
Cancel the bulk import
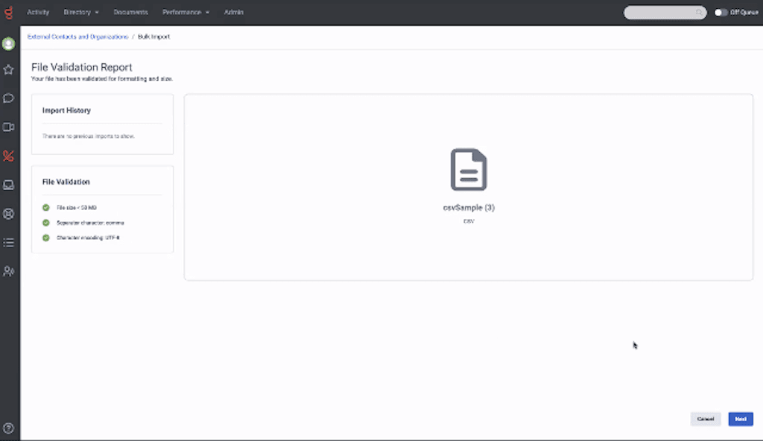click(x=705, y=419)
